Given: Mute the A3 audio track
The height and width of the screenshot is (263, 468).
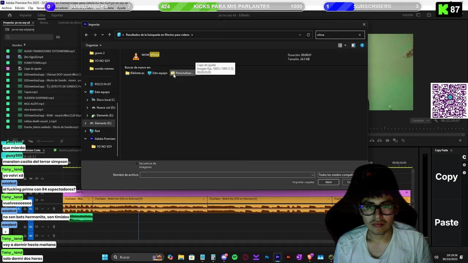Looking at the screenshot, I should (42, 226).
